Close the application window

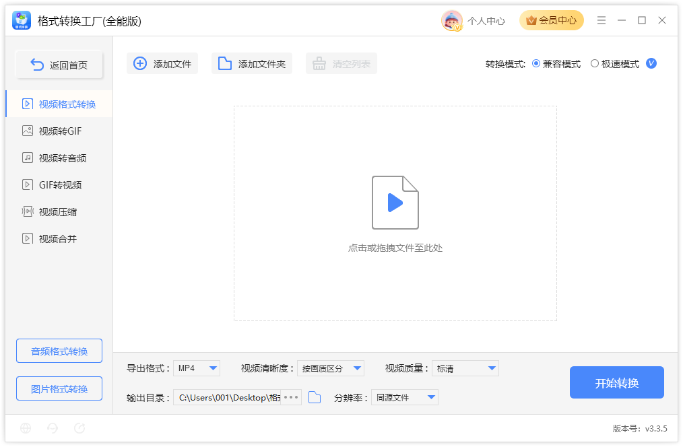pos(662,20)
